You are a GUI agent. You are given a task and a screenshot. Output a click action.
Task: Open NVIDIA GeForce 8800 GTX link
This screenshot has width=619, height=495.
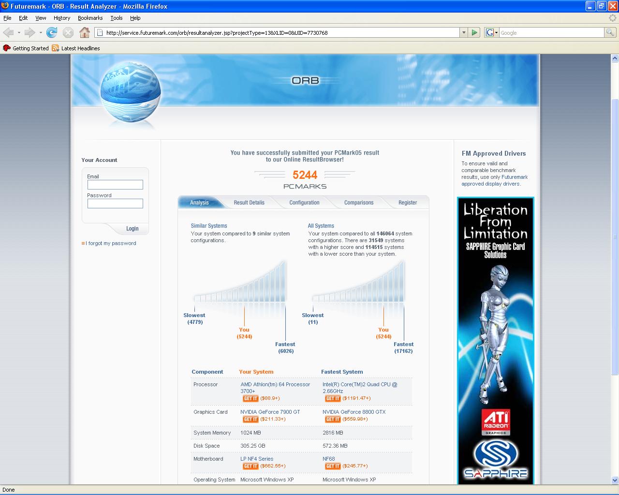coord(354,412)
